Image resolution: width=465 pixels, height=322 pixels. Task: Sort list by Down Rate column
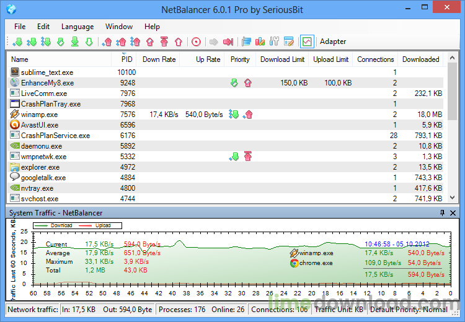pyautogui.click(x=159, y=59)
